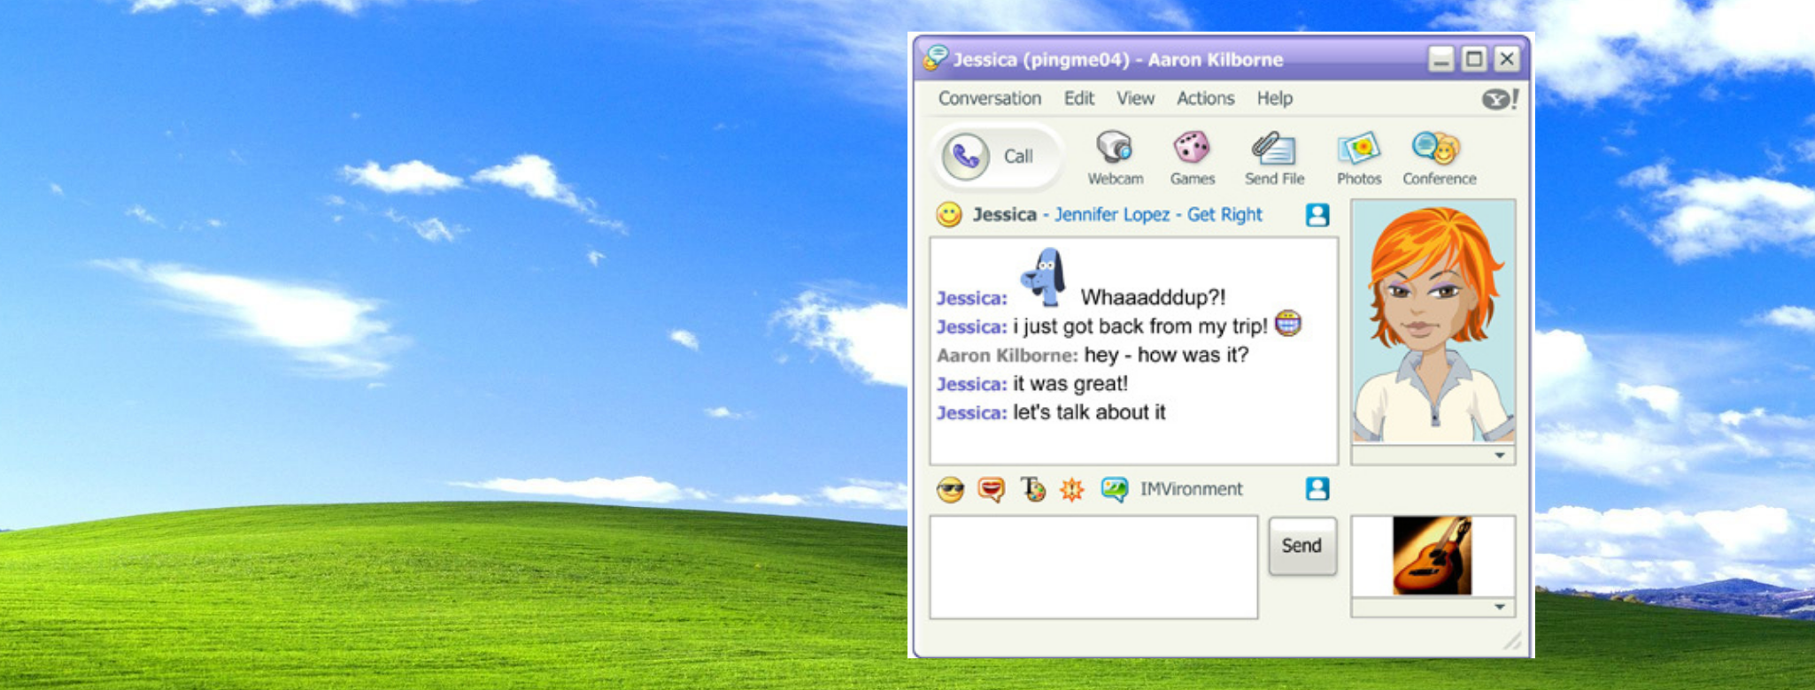1815x690 pixels.
Task: Open the Actions menu
Action: tap(1205, 98)
